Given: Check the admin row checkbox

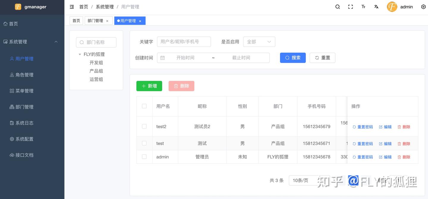Looking at the screenshot, I should pos(144,157).
